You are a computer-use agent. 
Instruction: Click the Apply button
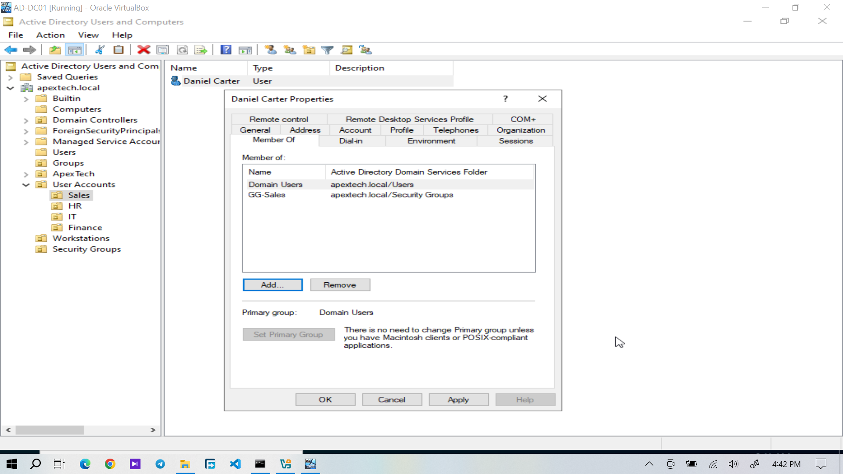pos(458,399)
